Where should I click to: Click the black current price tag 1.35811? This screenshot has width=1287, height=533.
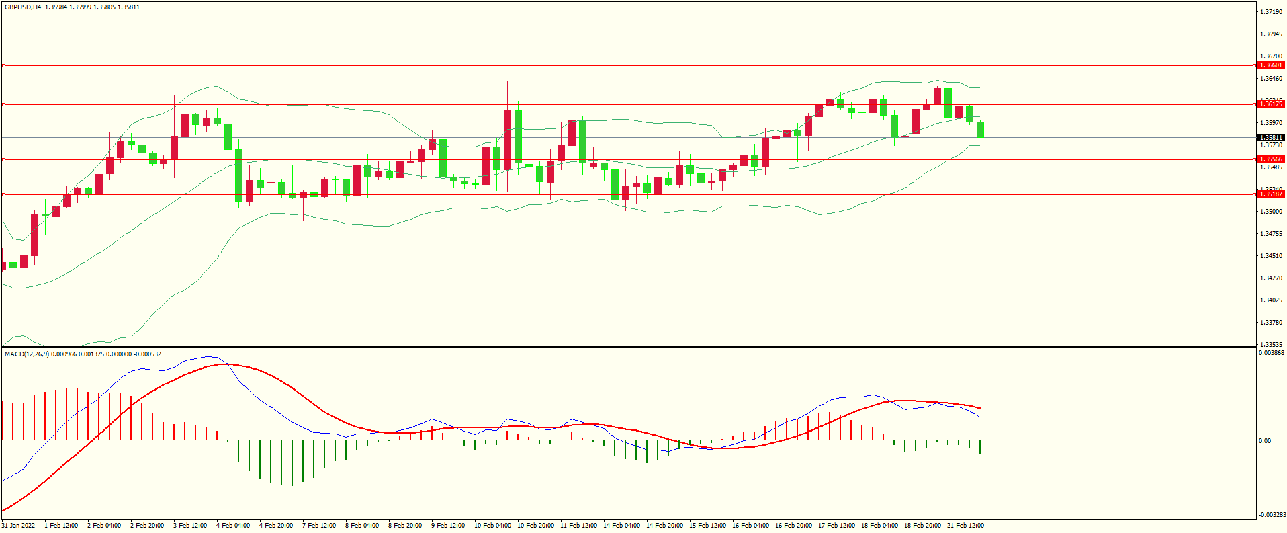1271,137
